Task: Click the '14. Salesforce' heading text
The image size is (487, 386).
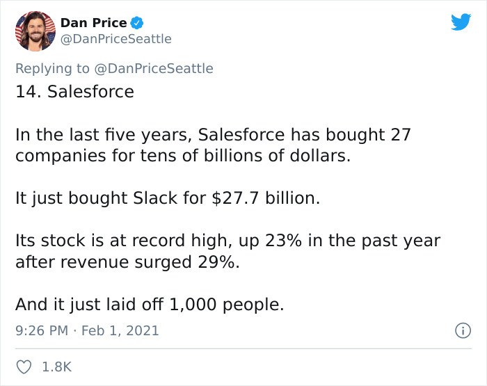Action: (74, 91)
